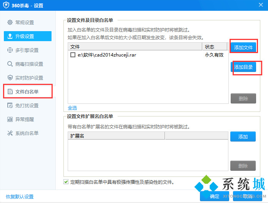
Task: Click the 360 shield logo icon
Action: 6,5
